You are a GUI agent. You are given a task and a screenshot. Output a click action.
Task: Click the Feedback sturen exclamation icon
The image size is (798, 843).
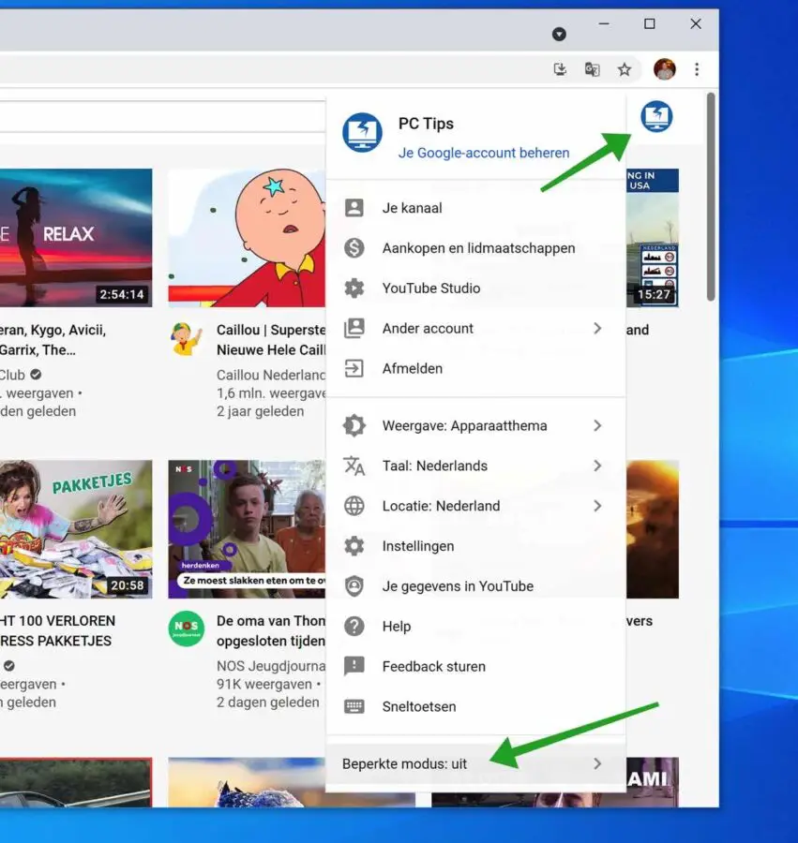(x=354, y=666)
